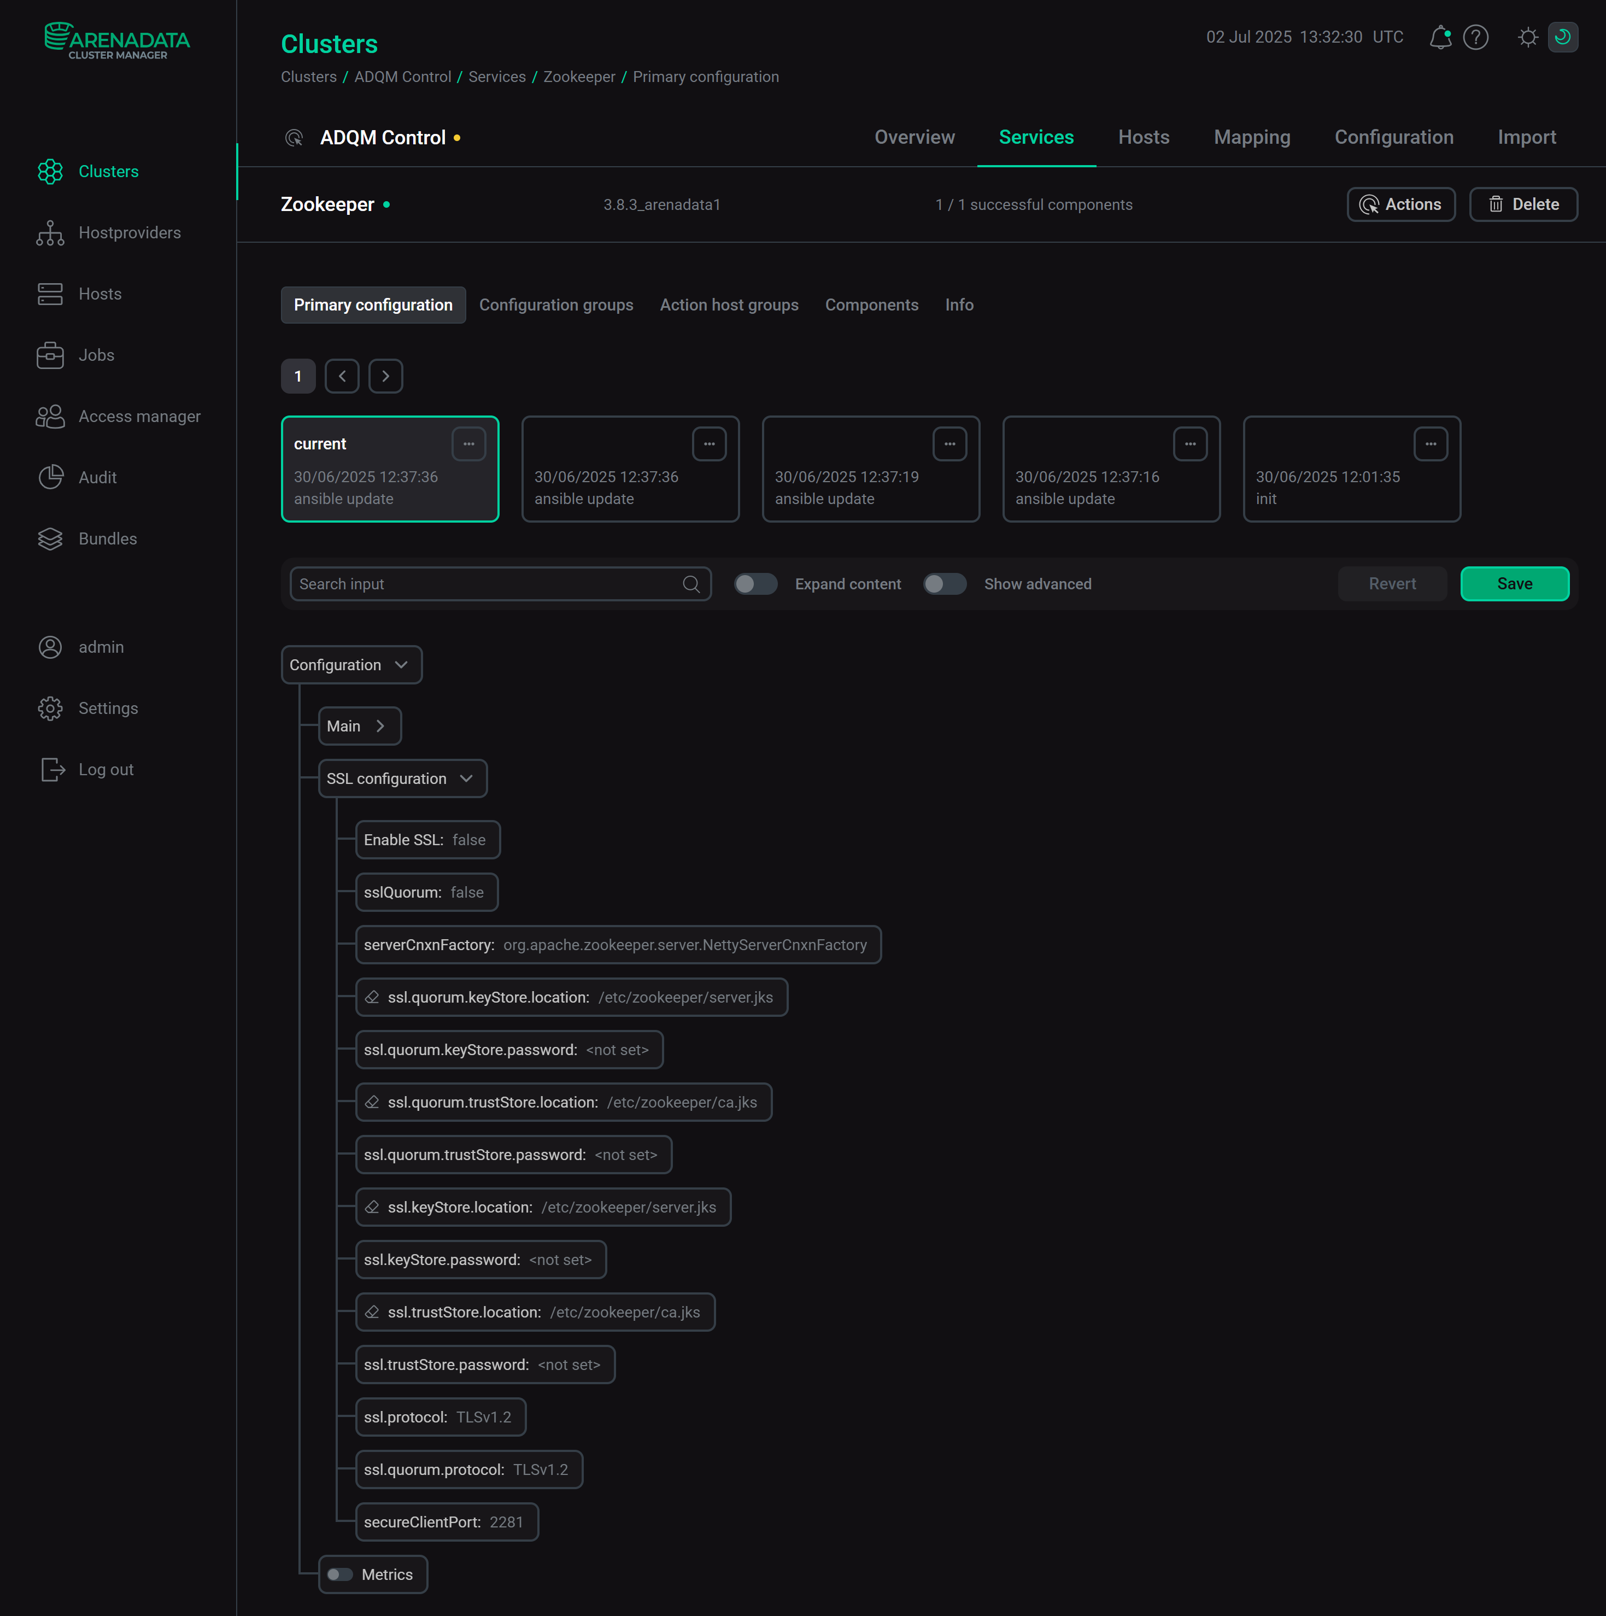Image resolution: width=1606 pixels, height=1616 pixels.
Task: Click the Save button
Action: [x=1514, y=584]
